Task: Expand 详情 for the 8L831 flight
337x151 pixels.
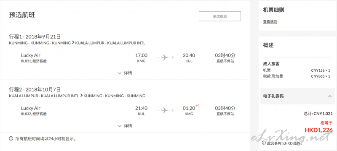Action: coord(125,73)
